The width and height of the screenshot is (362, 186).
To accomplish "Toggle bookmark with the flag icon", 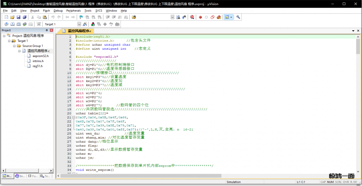I will click(x=81, y=17).
